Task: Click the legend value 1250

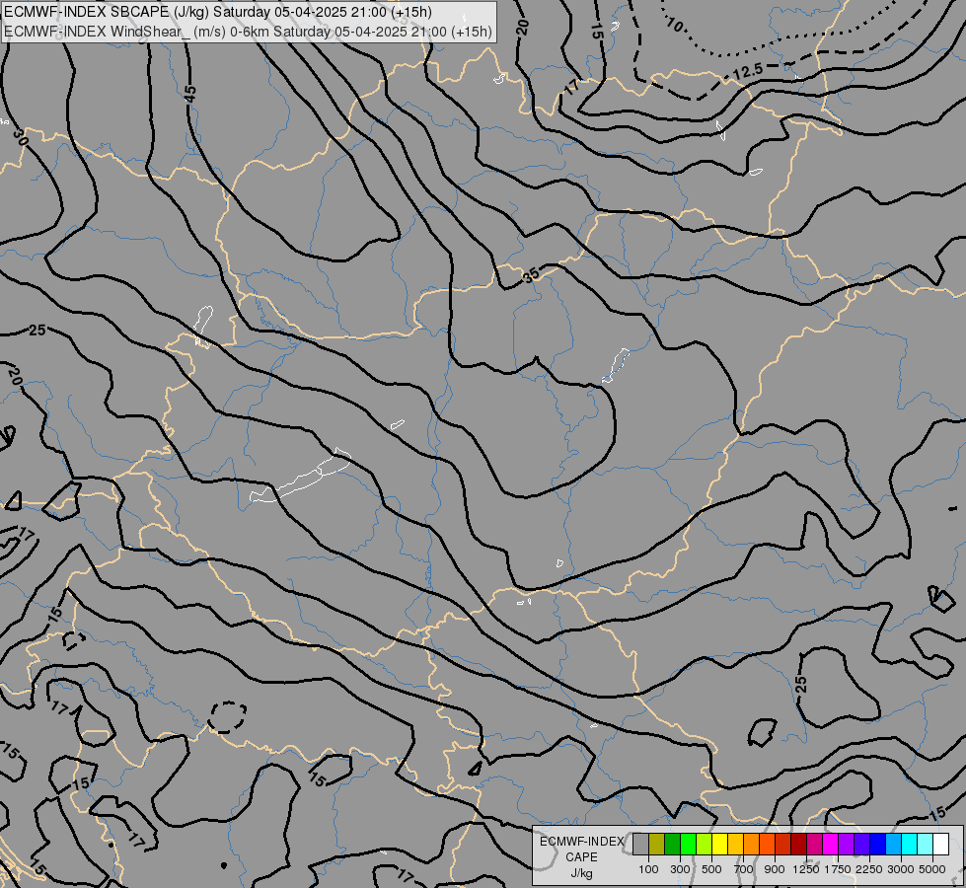Action: pos(806,869)
